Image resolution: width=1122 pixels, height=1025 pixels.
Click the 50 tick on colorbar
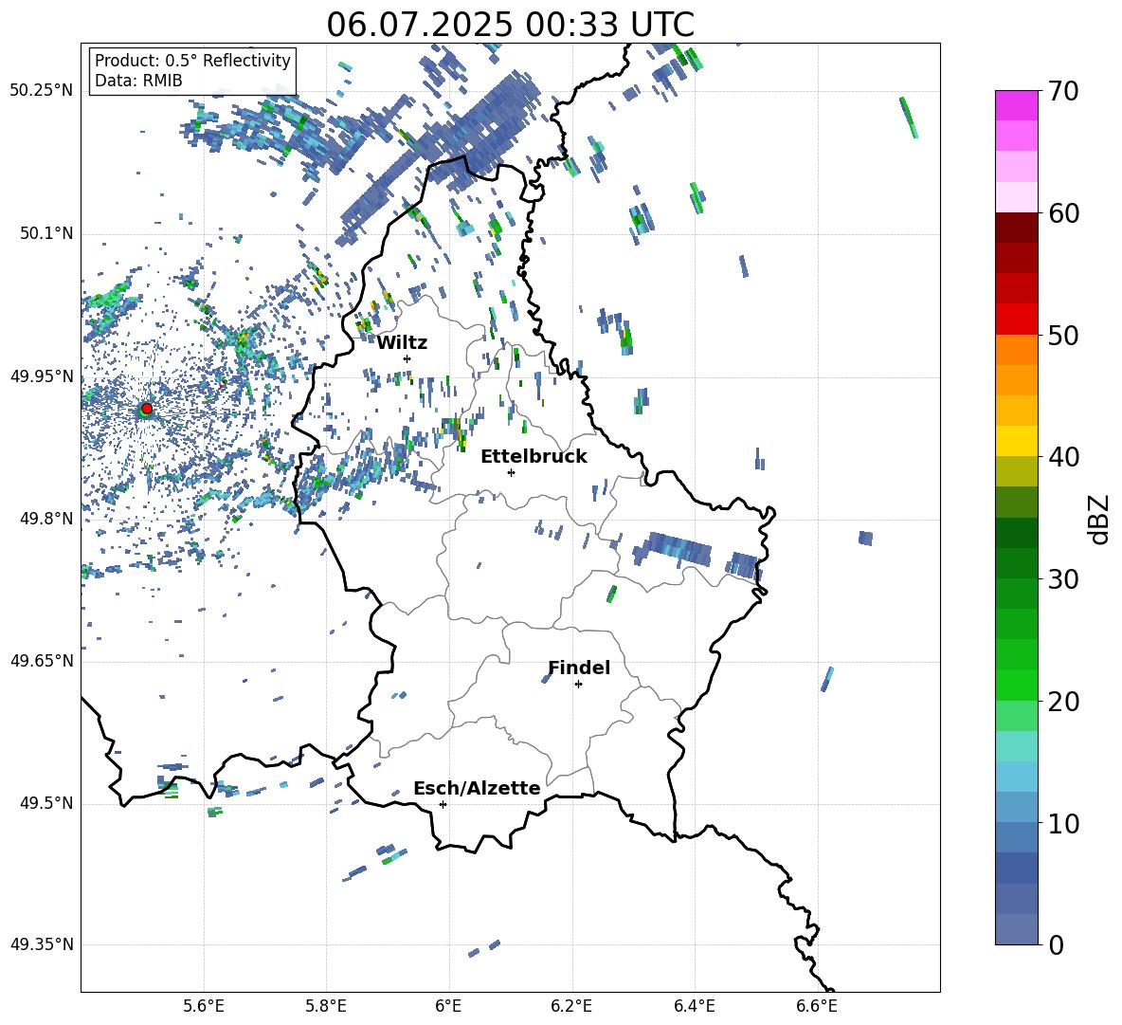point(1063,335)
